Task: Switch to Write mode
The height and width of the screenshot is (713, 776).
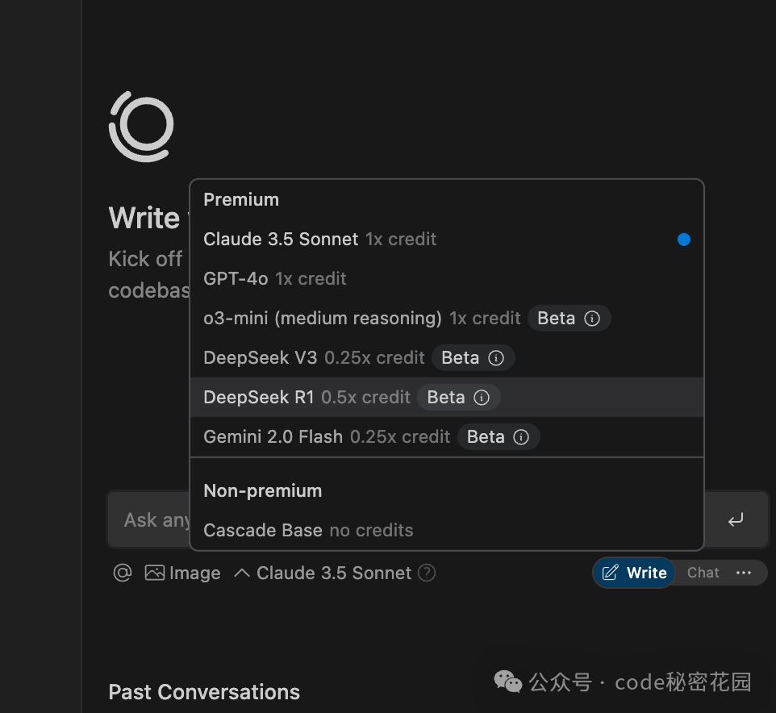Action: (x=634, y=573)
